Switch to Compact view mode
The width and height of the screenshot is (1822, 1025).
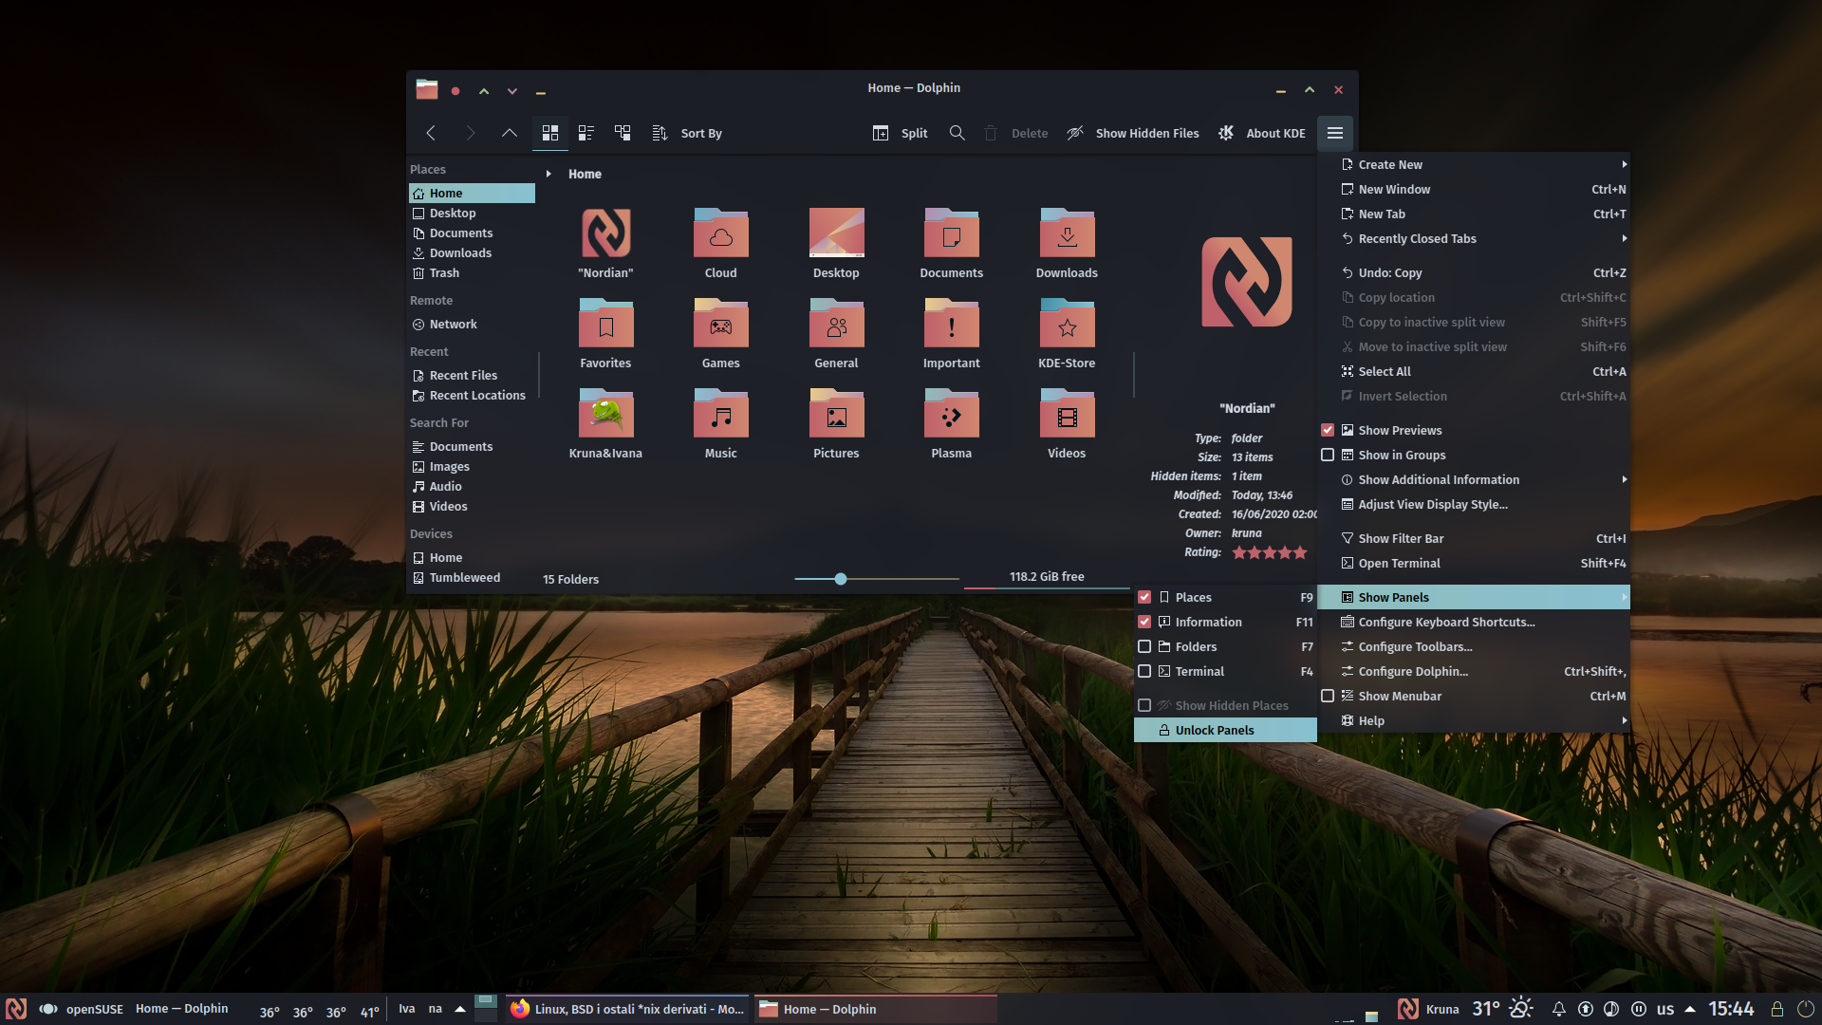(586, 133)
